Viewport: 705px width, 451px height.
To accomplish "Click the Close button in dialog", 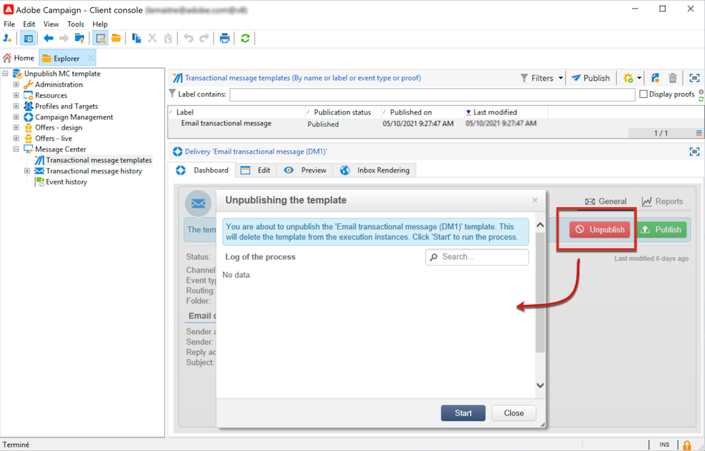I will pyautogui.click(x=514, y=413).
